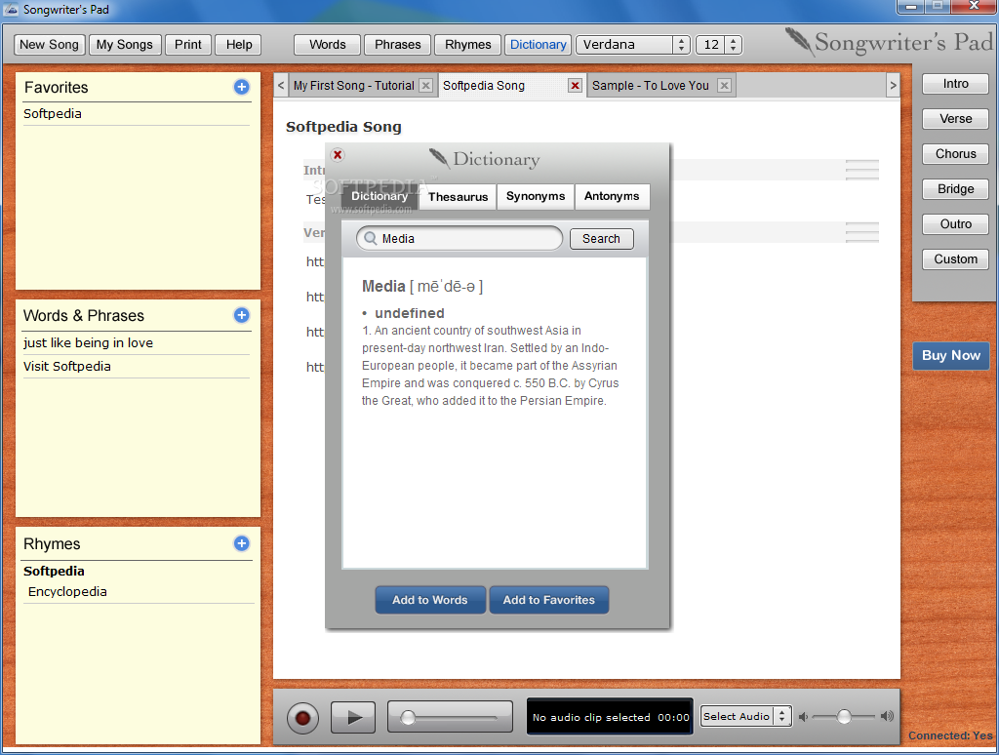
Task: Play the audio clip
Action: click(x=353, y=718)
